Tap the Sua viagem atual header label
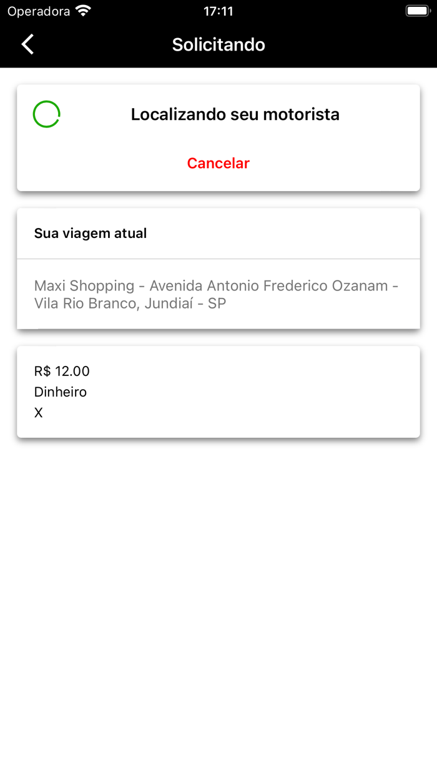Viewport: 437px width, 777px height. (91, 233)
